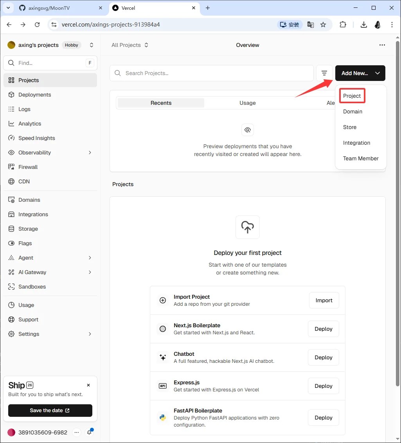Click Import for Import Project

(x=324, y=300)
